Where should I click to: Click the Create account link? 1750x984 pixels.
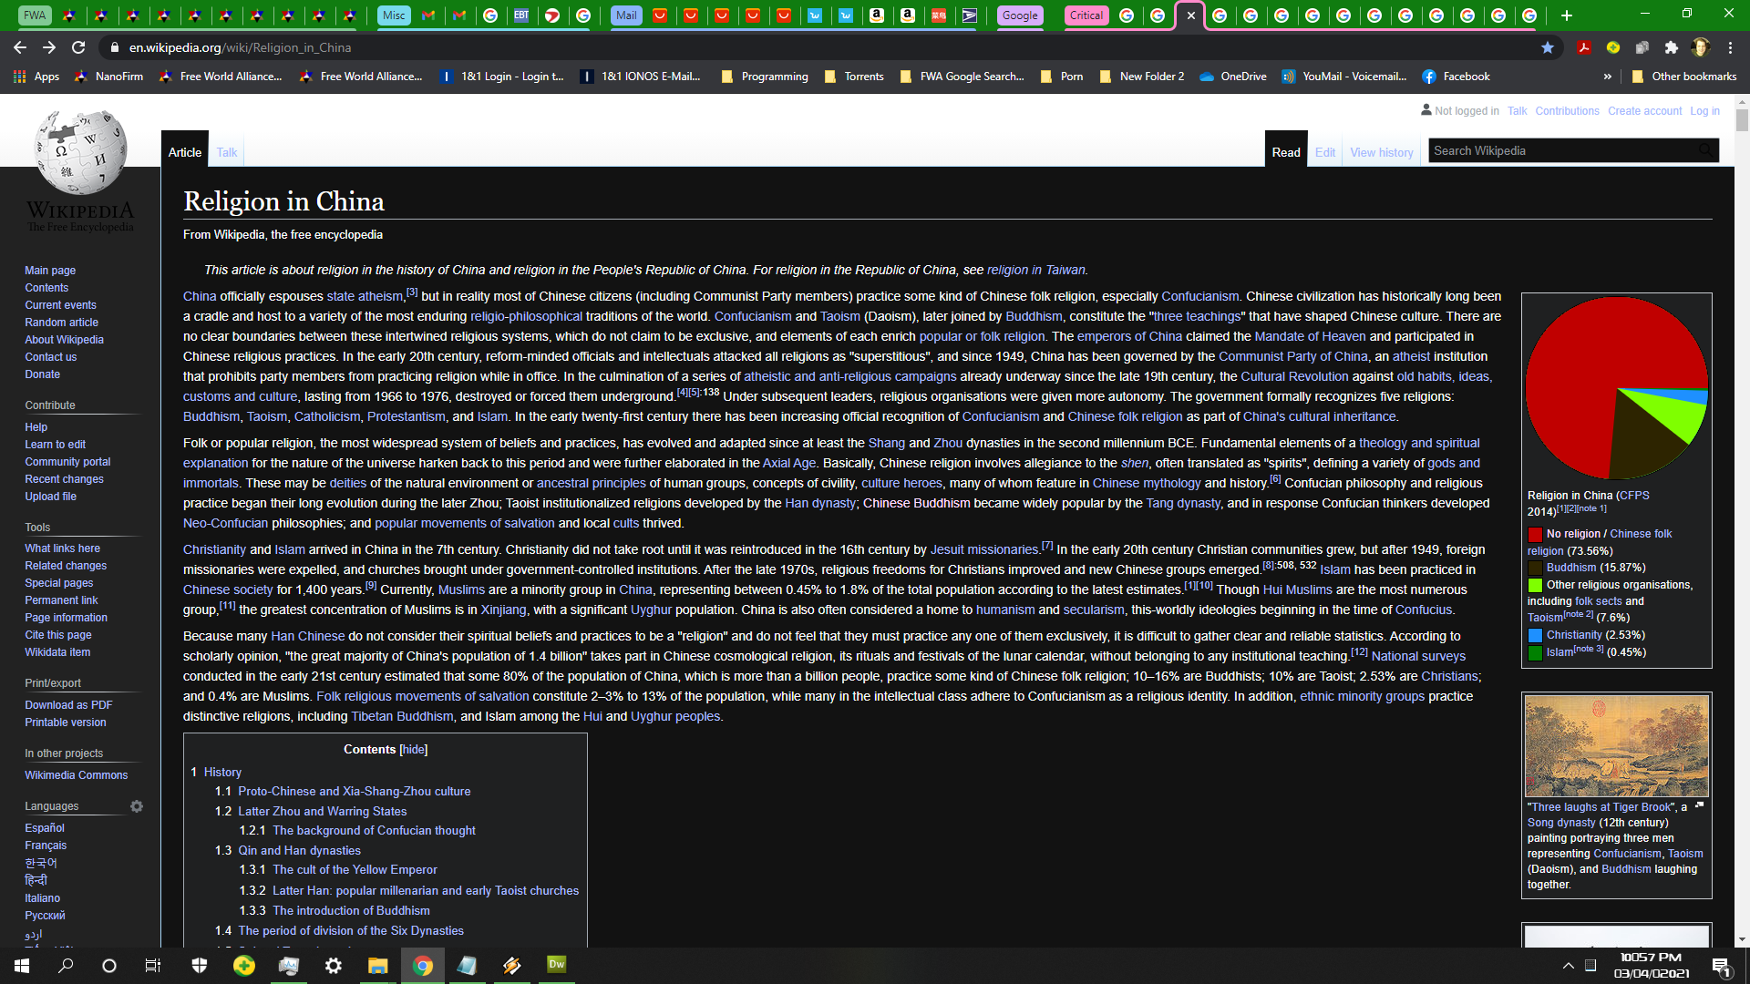(x=1644, y=111)
